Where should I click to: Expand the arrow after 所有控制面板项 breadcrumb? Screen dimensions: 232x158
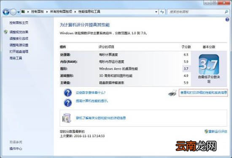click(75, 12)
